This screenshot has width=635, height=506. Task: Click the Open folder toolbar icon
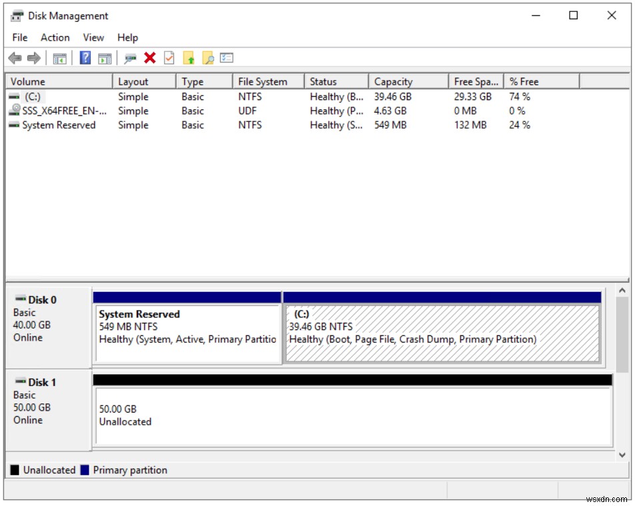point(189,57)
